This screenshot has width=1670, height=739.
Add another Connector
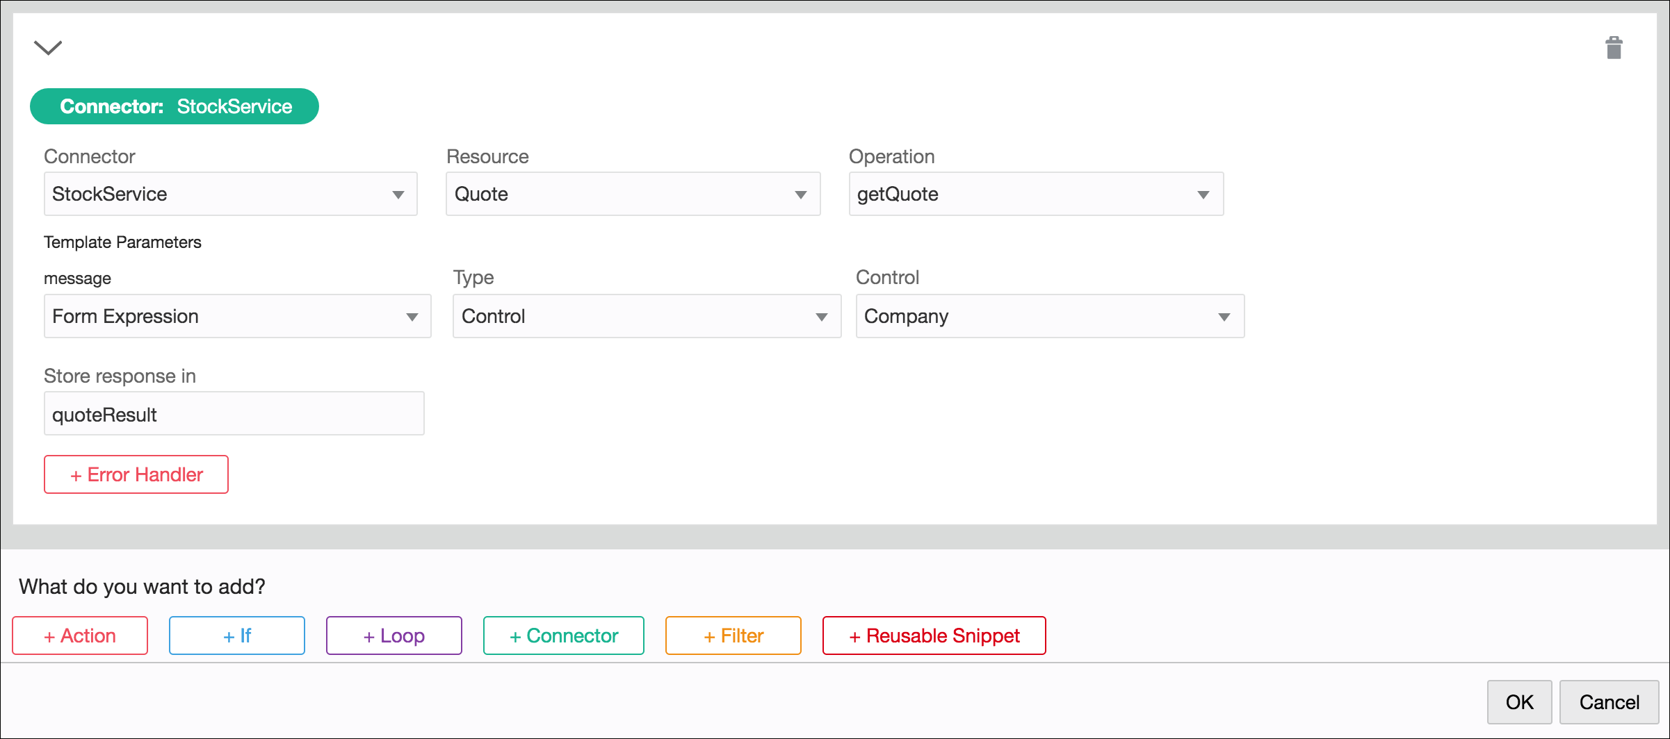[x=564, y=636]
